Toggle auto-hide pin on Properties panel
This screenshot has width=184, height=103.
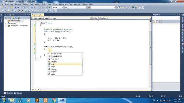tap(177, 15)
